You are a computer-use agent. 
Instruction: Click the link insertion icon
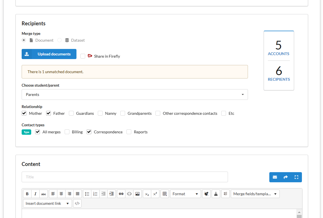(121, 194)
